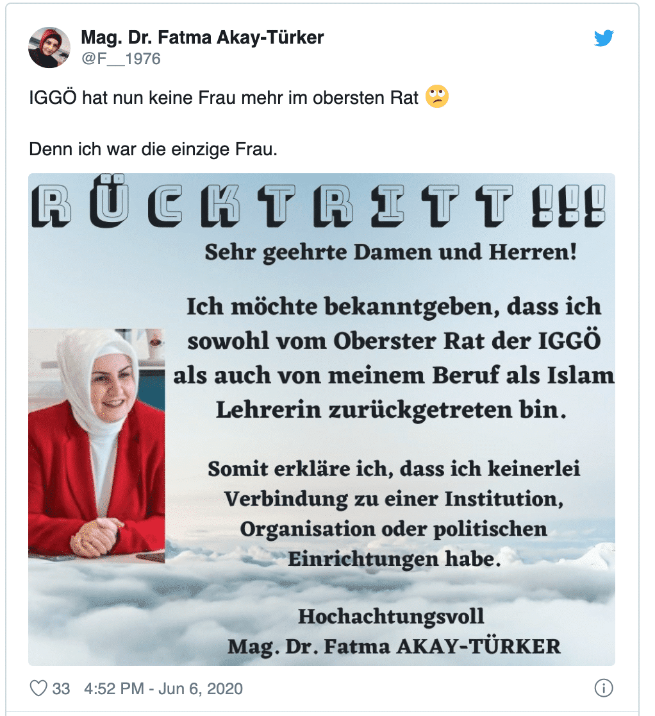Viewport: 655px width, 716px height.
Task: Click the line 'Denn ich war die einzige Frau.'
Action: (x=153, y=149)
